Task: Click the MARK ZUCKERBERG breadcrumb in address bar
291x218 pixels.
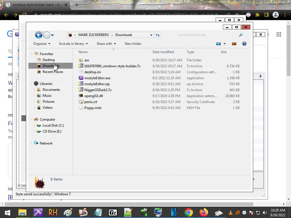Action: click(x=93, y=35)
